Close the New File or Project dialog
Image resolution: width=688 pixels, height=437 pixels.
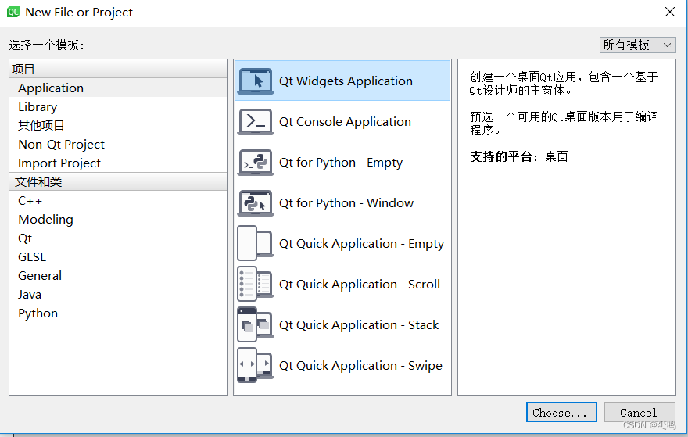tap(670, 12)
